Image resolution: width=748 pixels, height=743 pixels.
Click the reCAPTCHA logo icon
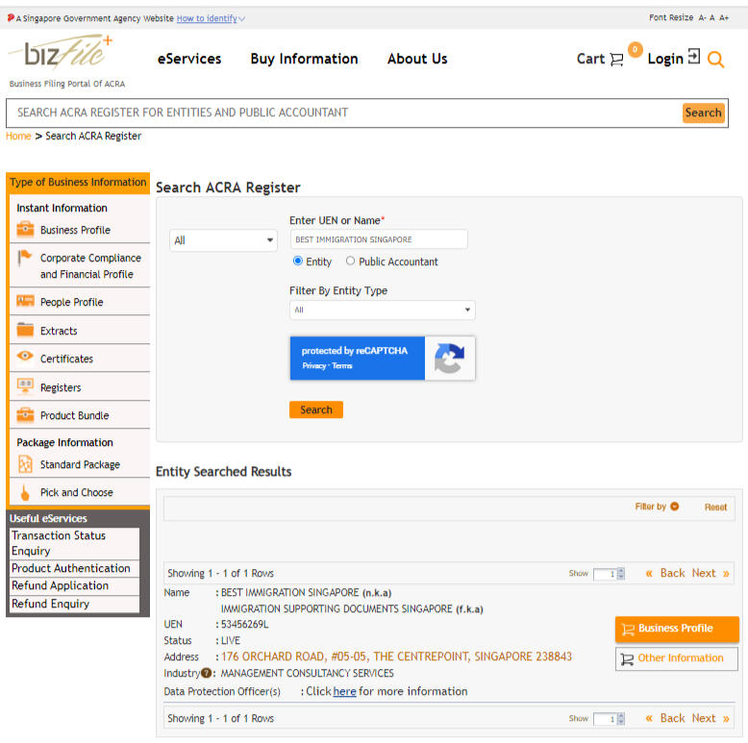(x=449, y=359)
